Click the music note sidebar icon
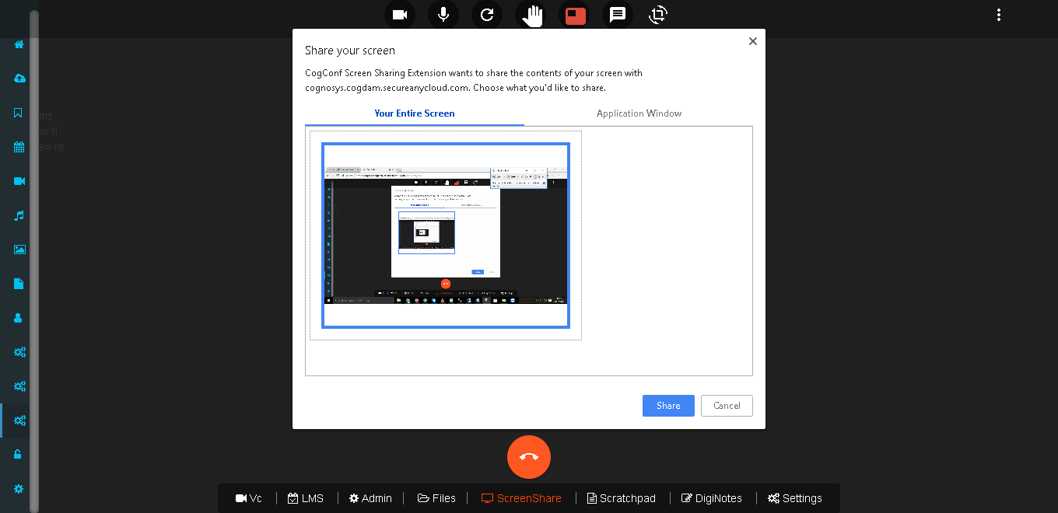The width and height of the screenshot is (1058, 513). (19, 215)
